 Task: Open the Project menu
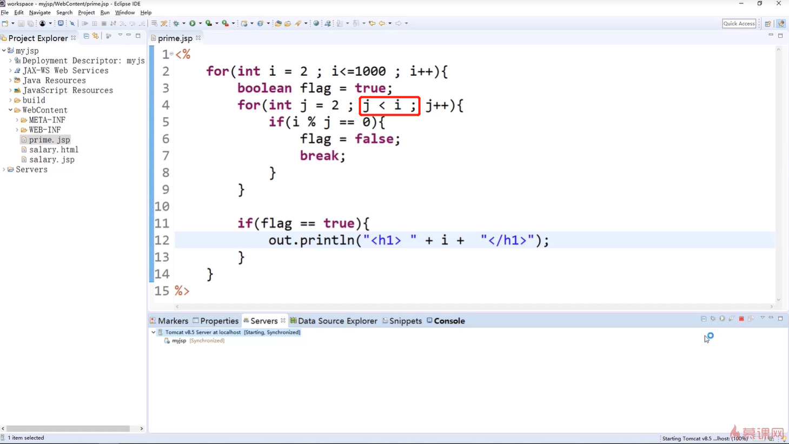tap(86, 12)
